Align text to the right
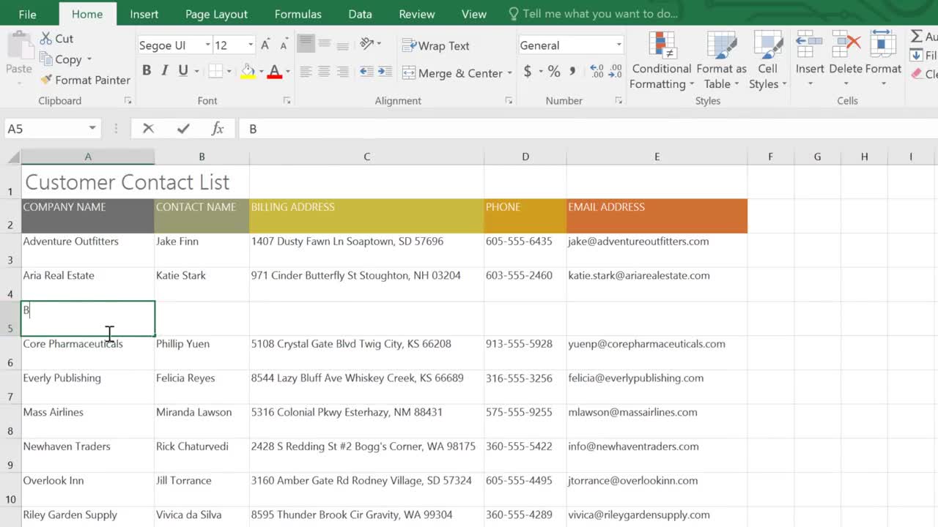Screen dimensions: 938x527 pos(342,72)
